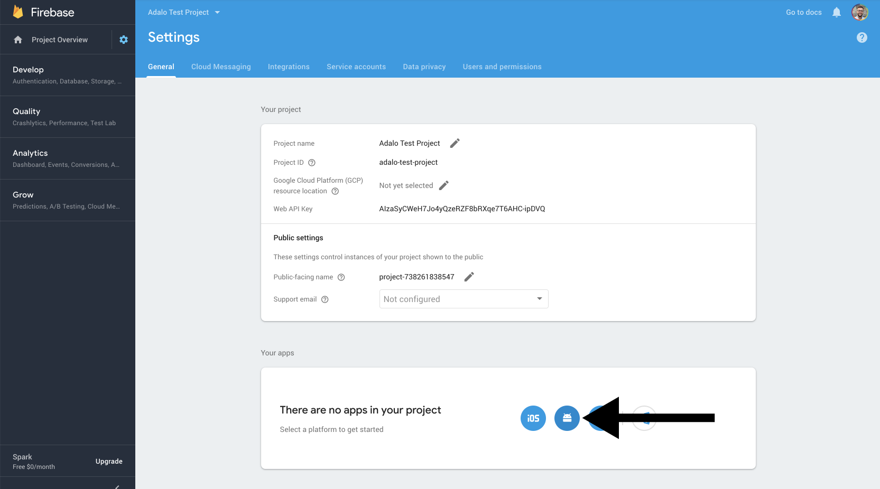The width and height of the screenshot is (880, 489).
Task: Switch to Service accounts tab
Action: pyautogui.click(x=356, y=67)
